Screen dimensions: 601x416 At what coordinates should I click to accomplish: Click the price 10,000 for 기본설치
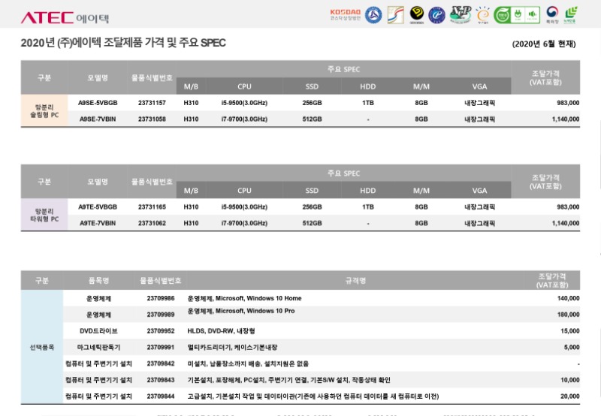tap(570, 380)
